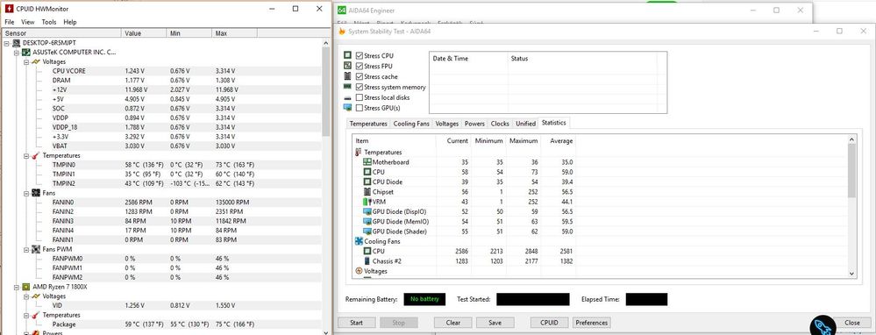Uncheck the Stress cache checkbox

point(360,76)
